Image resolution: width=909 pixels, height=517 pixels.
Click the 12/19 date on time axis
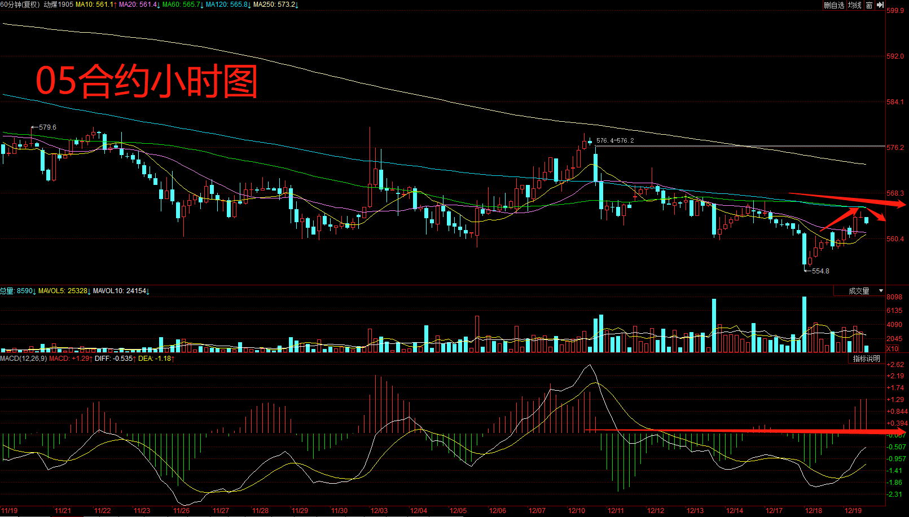(x=853, y=511)
